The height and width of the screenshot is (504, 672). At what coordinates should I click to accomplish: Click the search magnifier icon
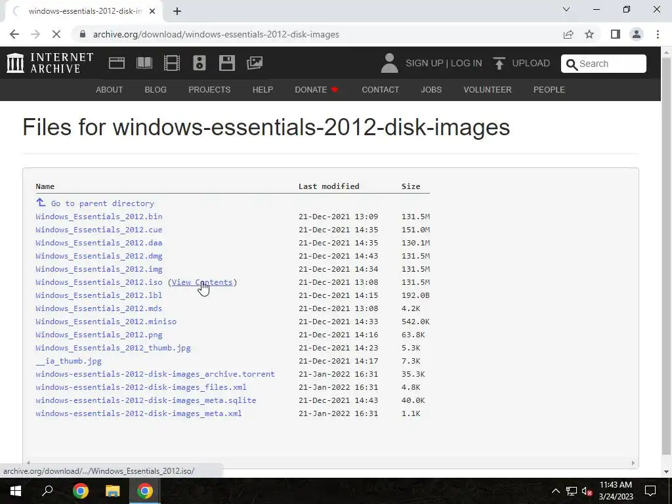click(572, 64)
